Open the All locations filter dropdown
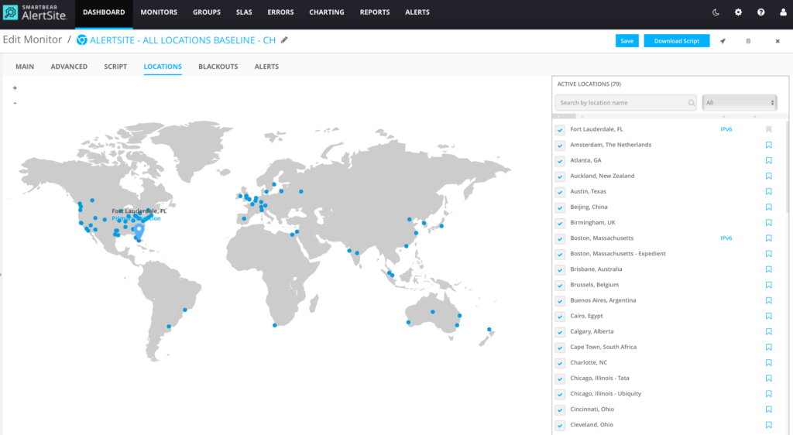The width and height of the screenshot is (793, 435). [739, 102]
